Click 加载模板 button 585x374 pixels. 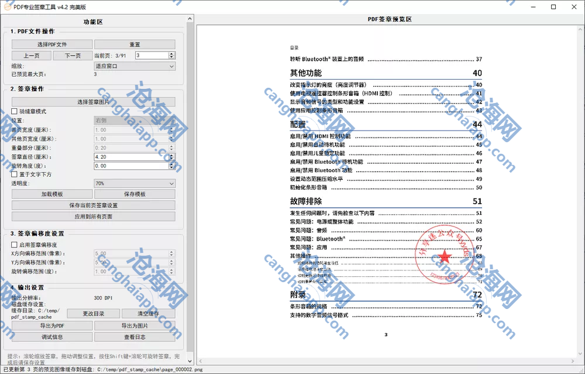tap(52, 194)
